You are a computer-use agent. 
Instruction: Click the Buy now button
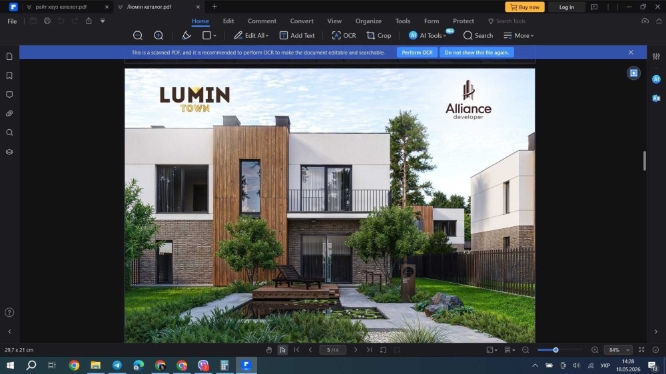click(525, 7)
